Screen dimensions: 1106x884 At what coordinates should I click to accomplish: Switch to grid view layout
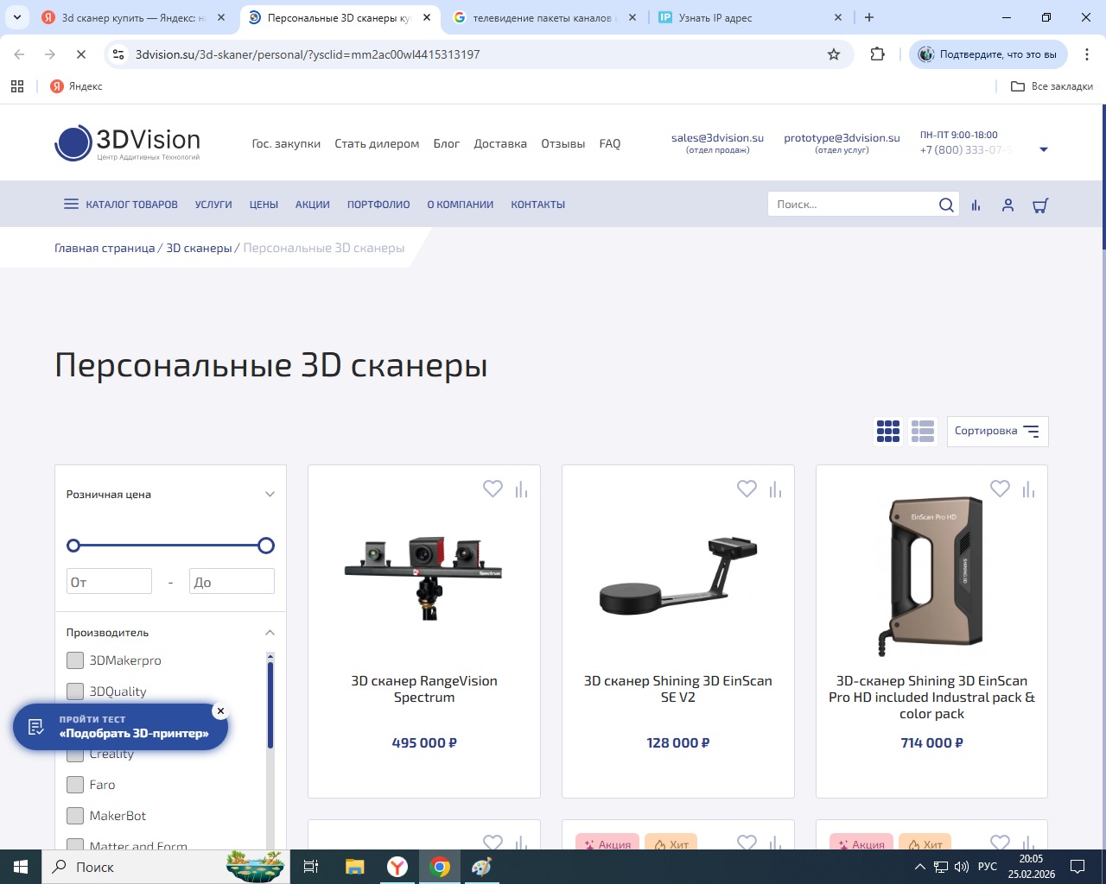888,431
